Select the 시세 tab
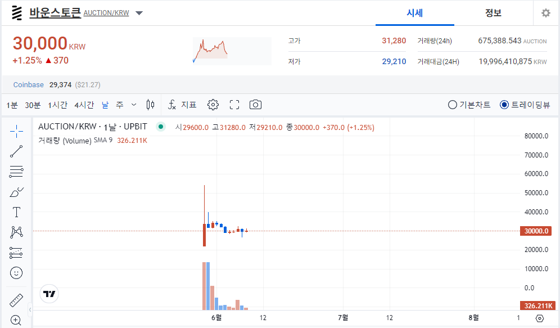This screenshot has width=560, height=328. pyautogui.click(x=414, y=13)
